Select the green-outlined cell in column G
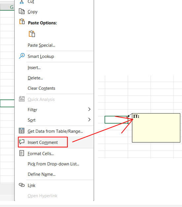 tap(7, 103)
